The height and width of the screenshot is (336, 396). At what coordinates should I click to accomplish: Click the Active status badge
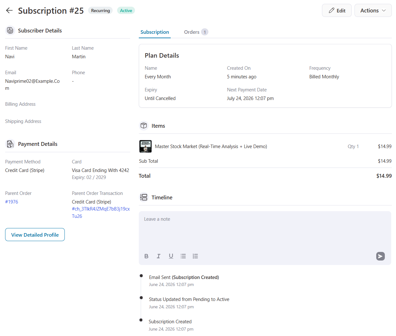coord(126,11)
